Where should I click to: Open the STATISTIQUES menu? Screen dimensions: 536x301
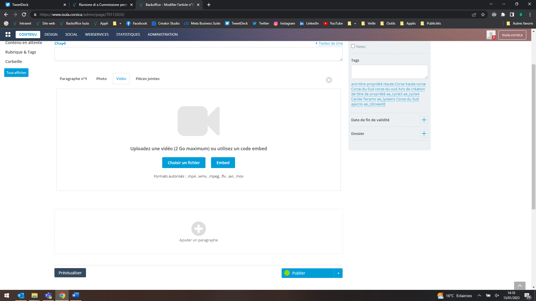pyautogui.click(x=128, y=34)
